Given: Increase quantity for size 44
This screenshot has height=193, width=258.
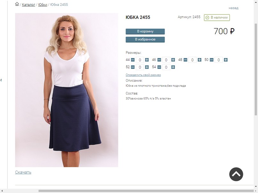Looking at the screenshot, I should pyautogui.click(x=147, y=60).
